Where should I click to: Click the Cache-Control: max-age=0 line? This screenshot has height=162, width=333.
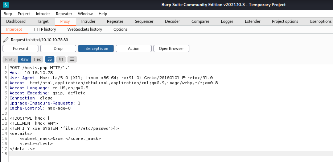(x=40, y=108)
